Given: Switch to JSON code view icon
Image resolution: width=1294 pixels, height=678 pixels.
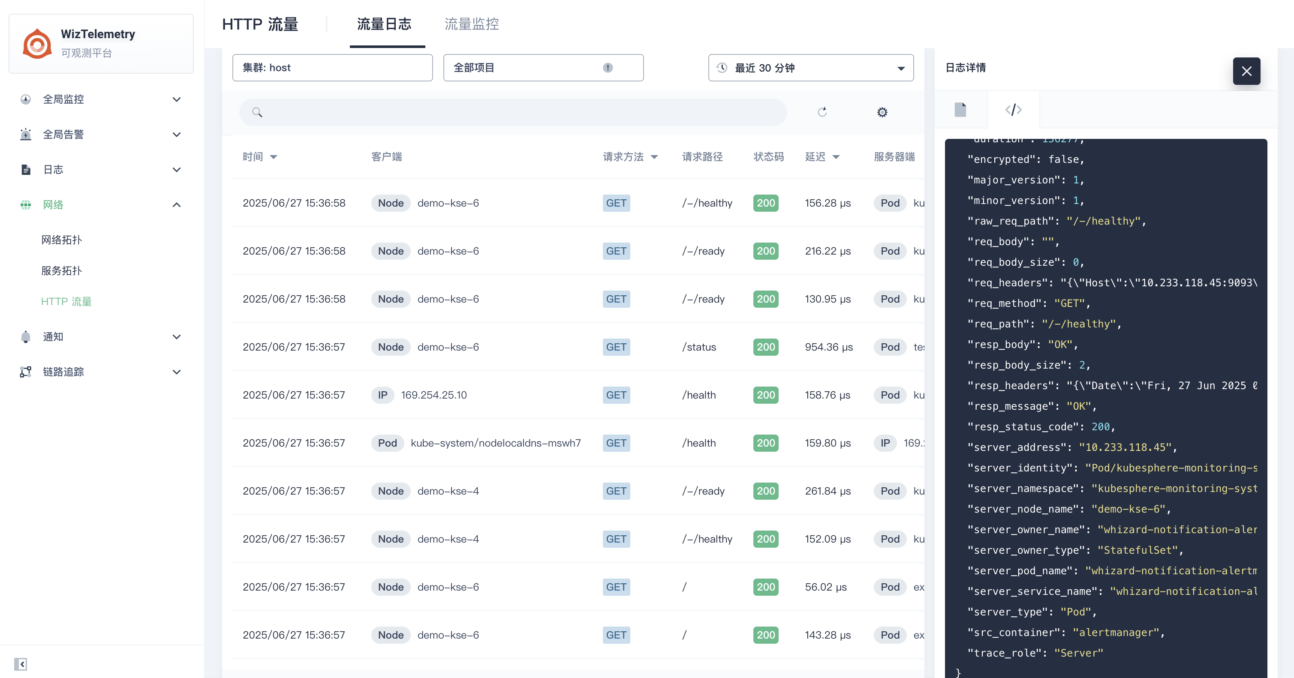Looking at the screenshot, I should (1013, 109).
